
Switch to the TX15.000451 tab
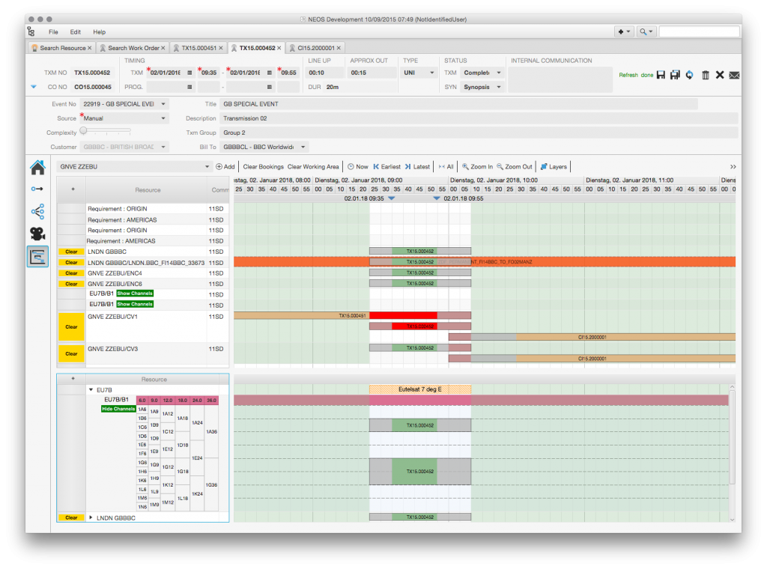pos(198,48)
